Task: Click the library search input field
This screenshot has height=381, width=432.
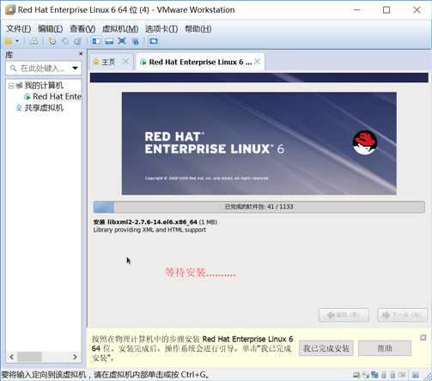Action: point(44,68)
